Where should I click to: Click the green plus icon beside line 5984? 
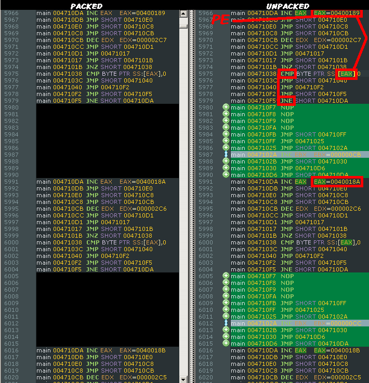pos(226,134)
